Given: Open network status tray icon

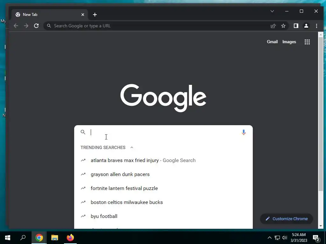Looking at the screenshot, I should coord(277,238).
